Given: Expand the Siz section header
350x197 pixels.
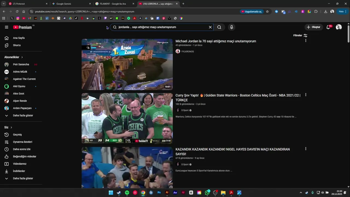Looking at the screenshot, I should pos(8,128).
